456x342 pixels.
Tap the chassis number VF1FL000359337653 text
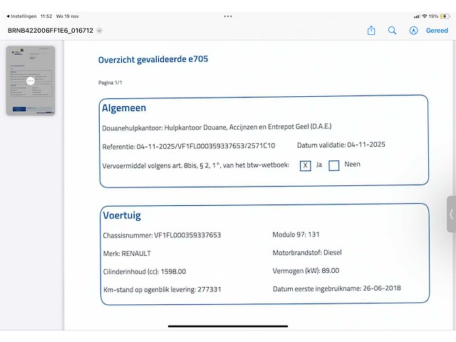pyautogui.click(x=187, y=235)
